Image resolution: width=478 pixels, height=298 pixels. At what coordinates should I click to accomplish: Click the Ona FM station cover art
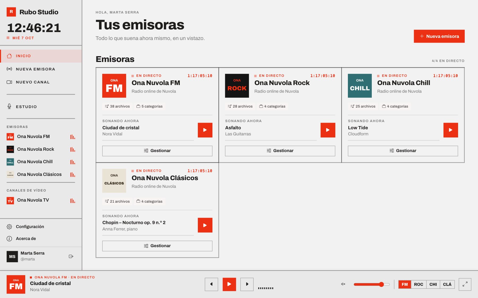coord(114,86)
